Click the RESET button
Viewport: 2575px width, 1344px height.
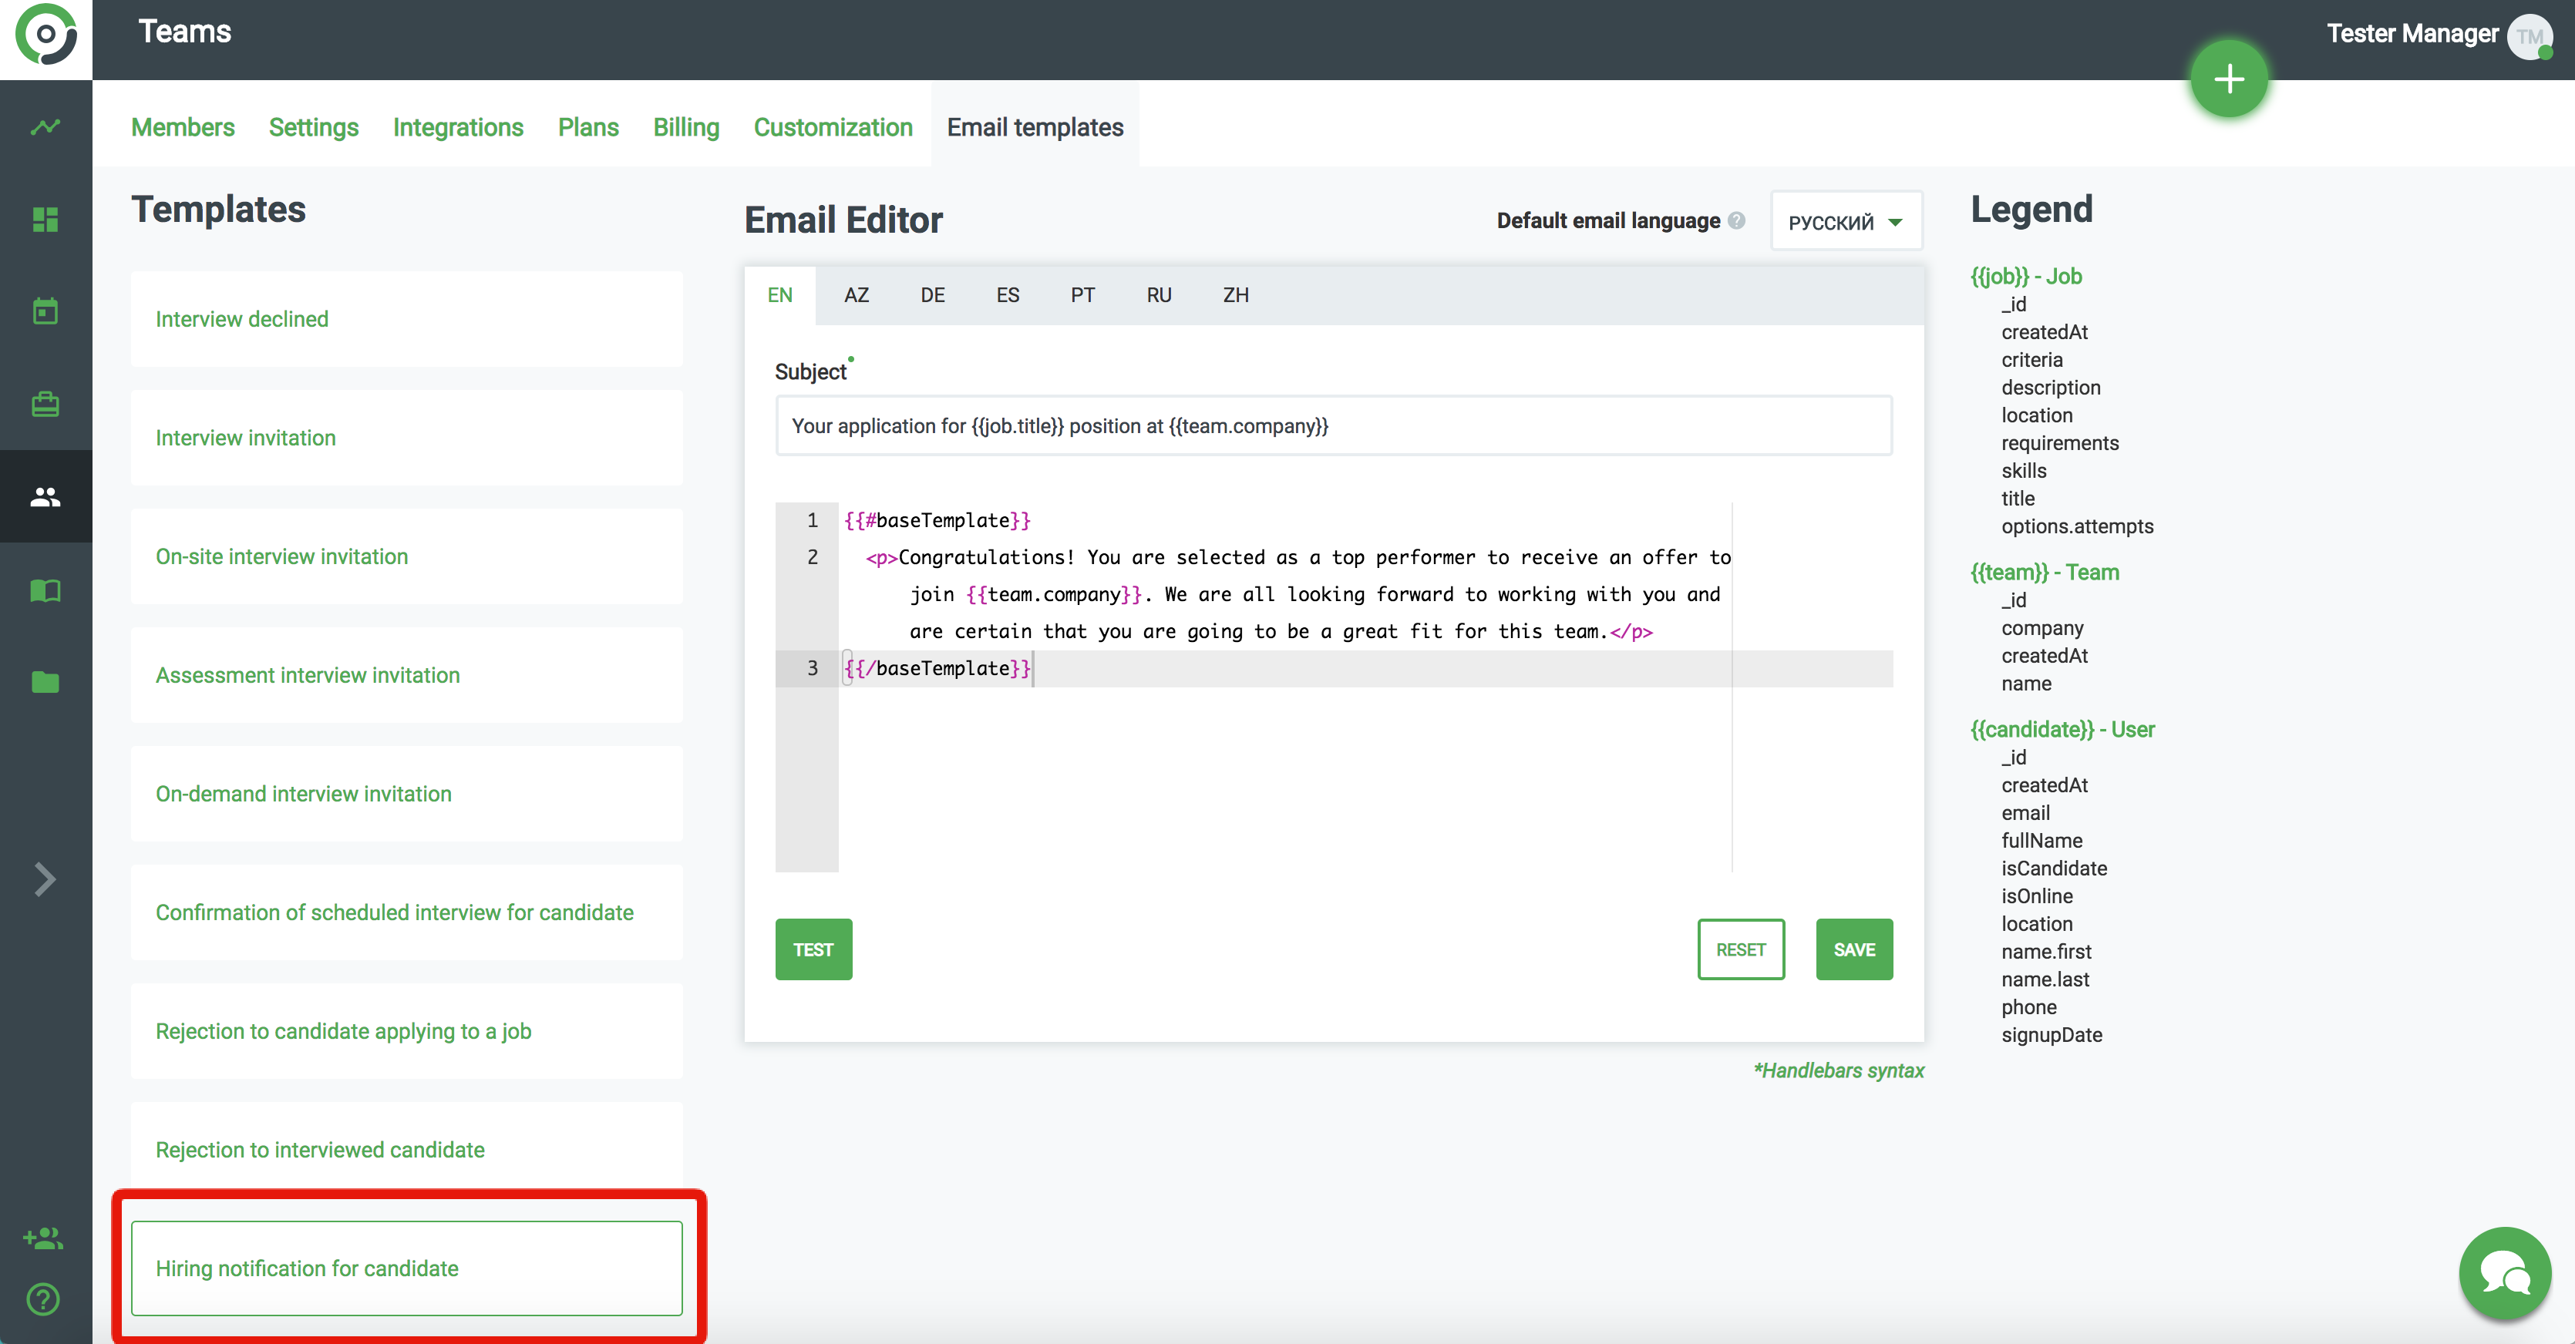(1740, 949)
